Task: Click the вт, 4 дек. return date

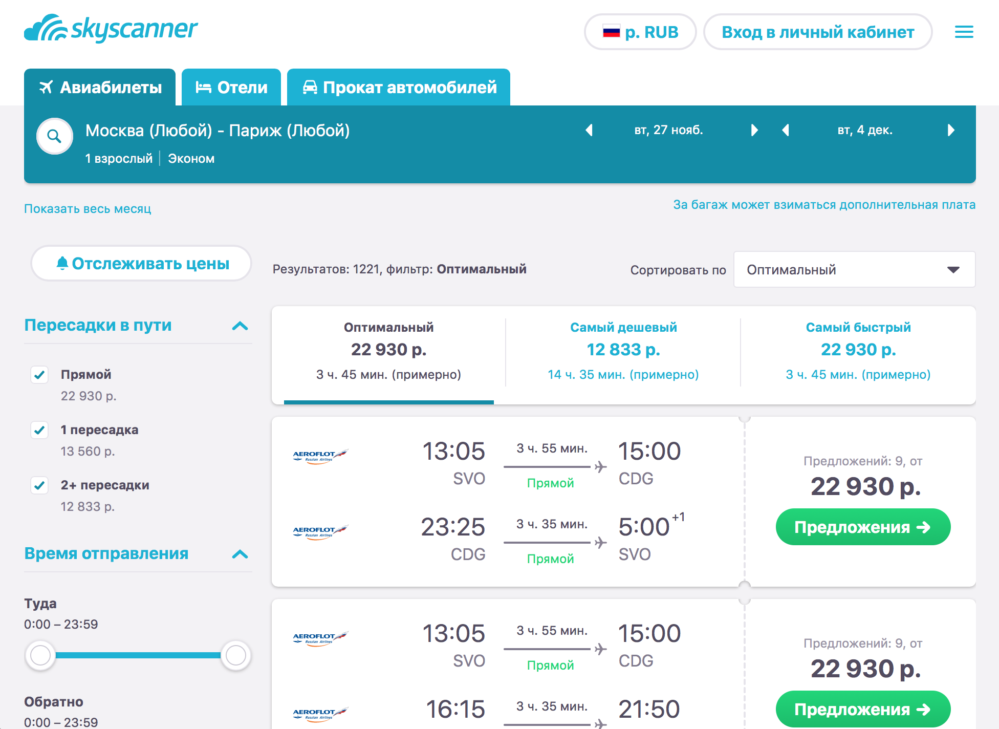Action: 865,130
